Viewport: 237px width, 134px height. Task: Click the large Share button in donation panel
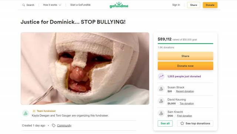[186, 56]
